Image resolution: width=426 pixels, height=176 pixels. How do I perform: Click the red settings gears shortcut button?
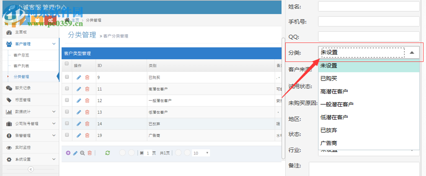[50, 20]
